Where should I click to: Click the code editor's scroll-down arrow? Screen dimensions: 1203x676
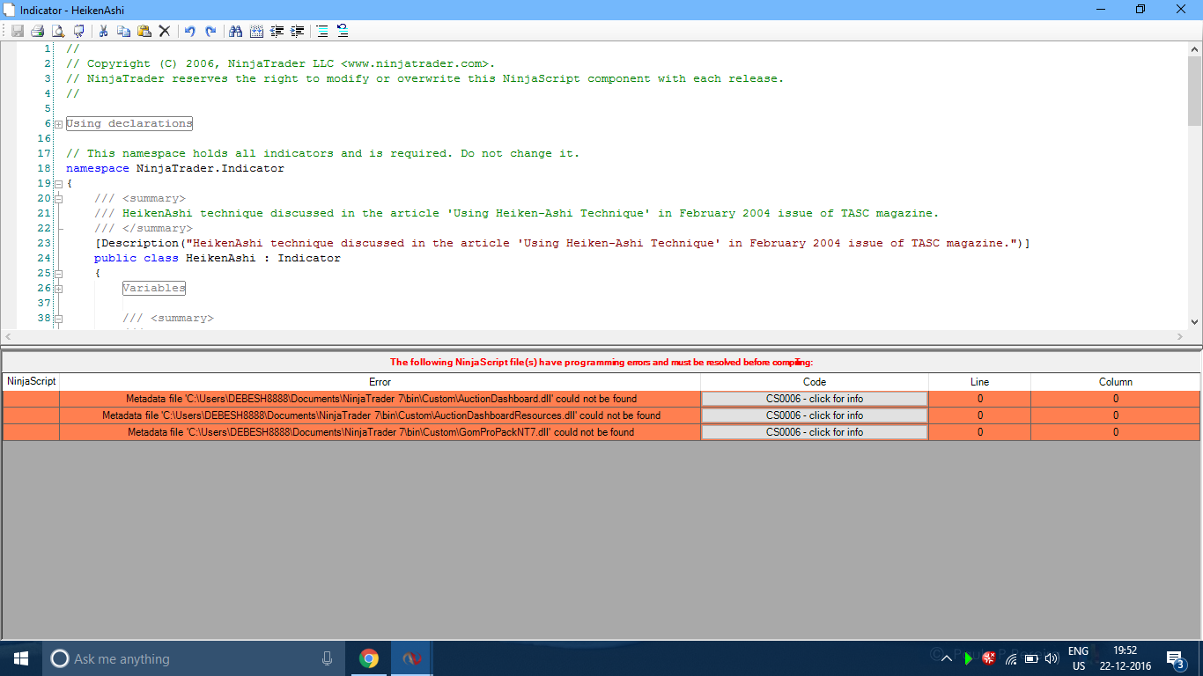pyautogui.click(x=1195, y=322)
